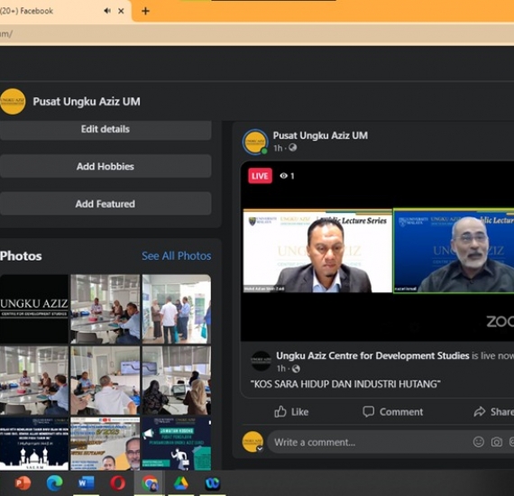Open Google Drive from the taskbar
The width and height of the screenshot is (514, 496).
pyautogui.click(x=181, y=483)
